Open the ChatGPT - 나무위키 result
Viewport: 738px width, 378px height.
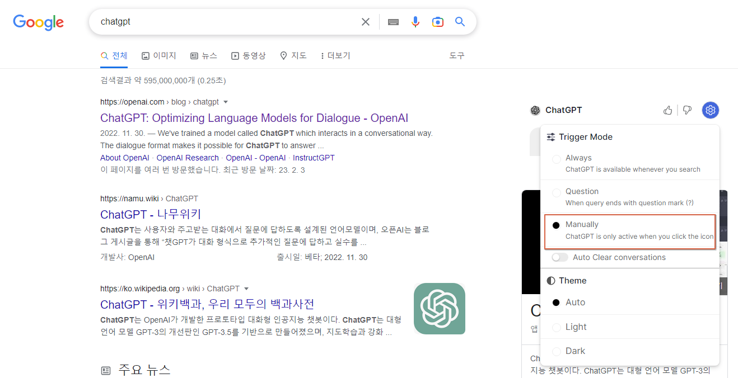point(151,214)
